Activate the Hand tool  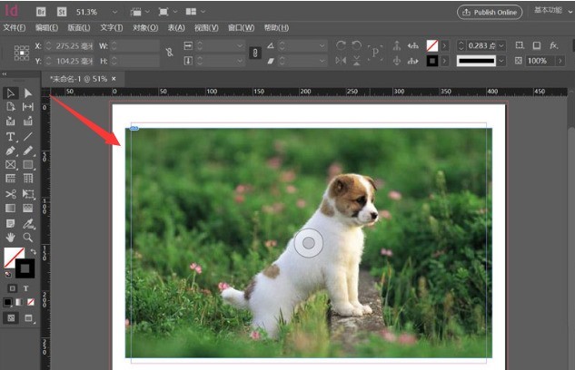10,238
